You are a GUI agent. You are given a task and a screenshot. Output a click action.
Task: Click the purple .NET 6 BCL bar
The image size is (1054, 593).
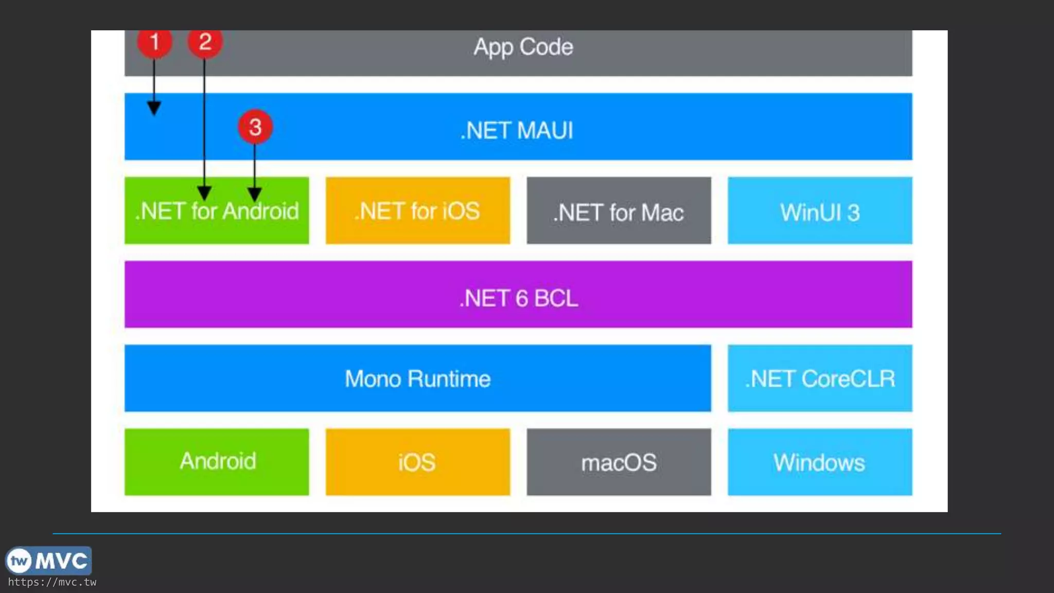point(518,298)
